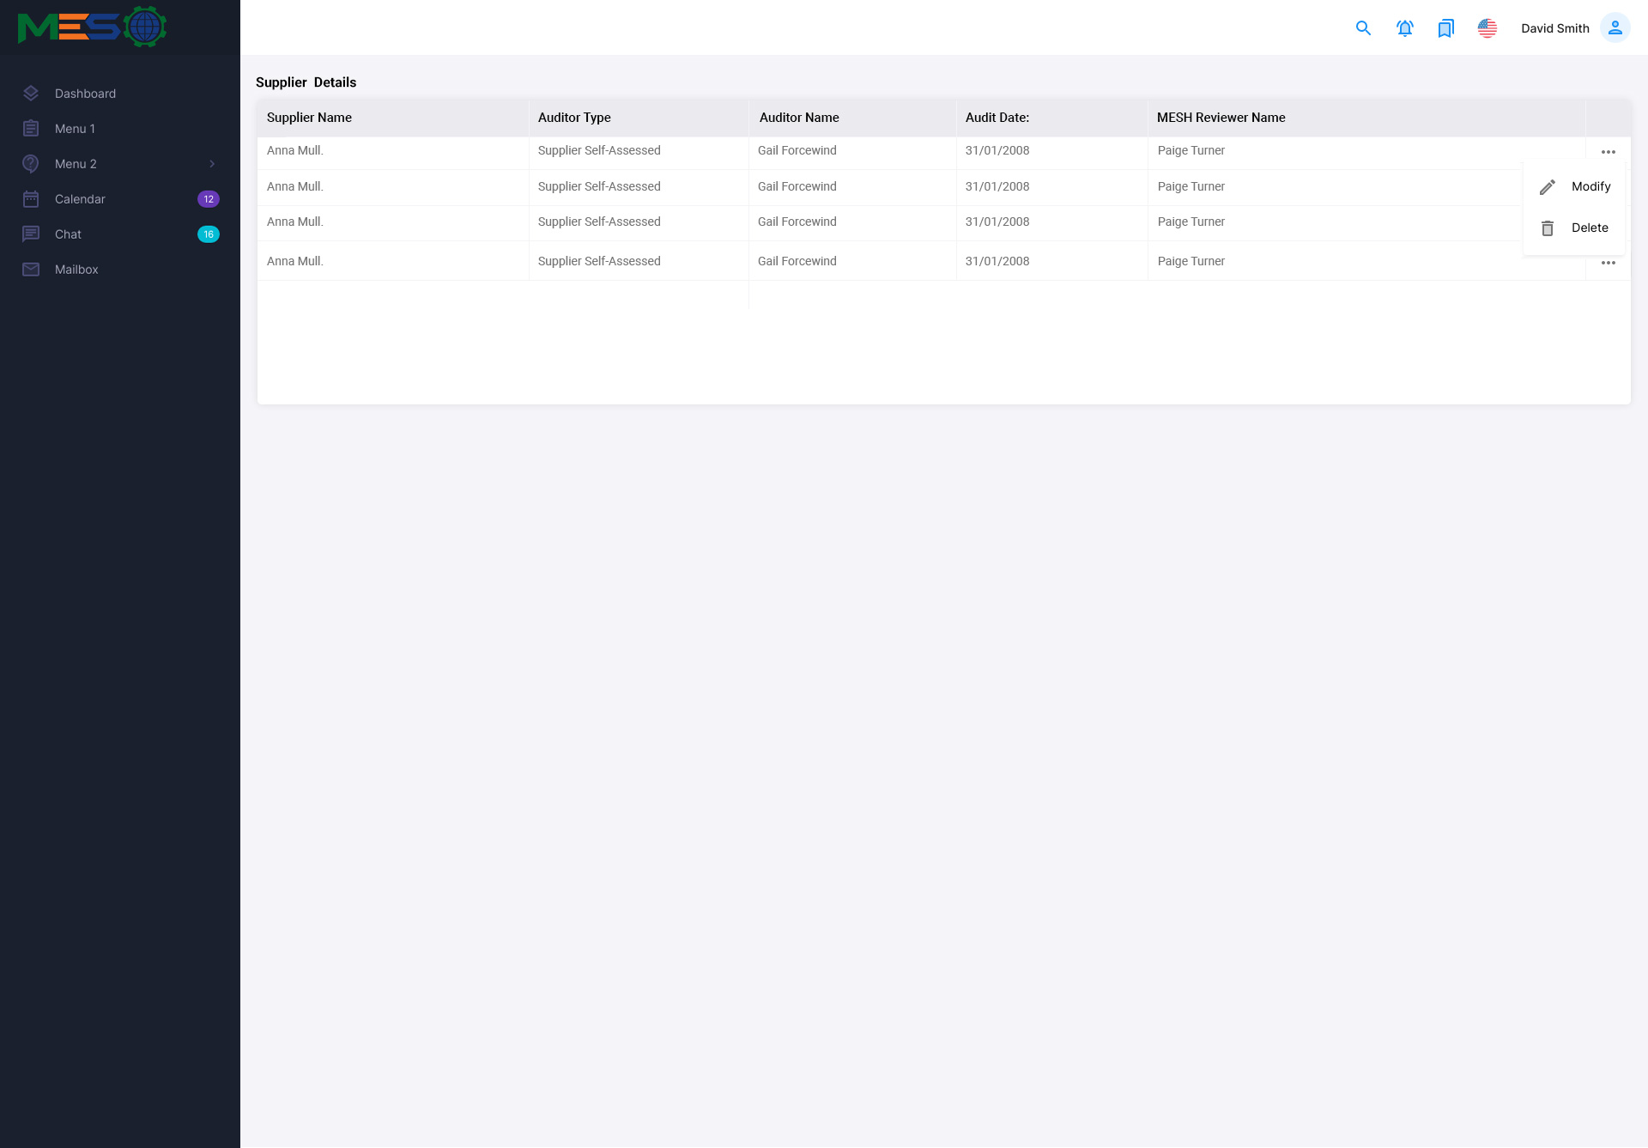Viewport: 1648px width, 1148px height.
Task: Click the MESH logo
Action: coord(92,27)
